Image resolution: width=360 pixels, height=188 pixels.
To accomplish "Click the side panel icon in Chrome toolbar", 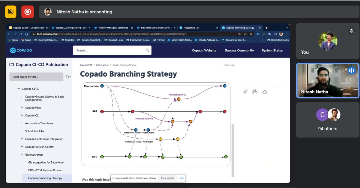I will (x=275, y=34).
